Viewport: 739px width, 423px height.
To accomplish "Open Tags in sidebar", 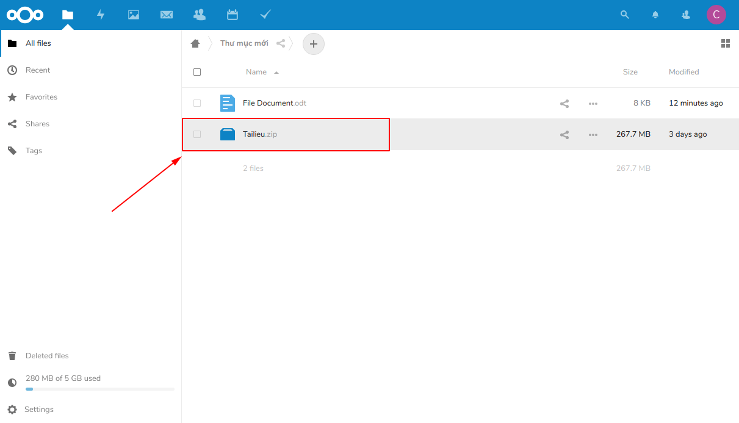I will point(91,151).
